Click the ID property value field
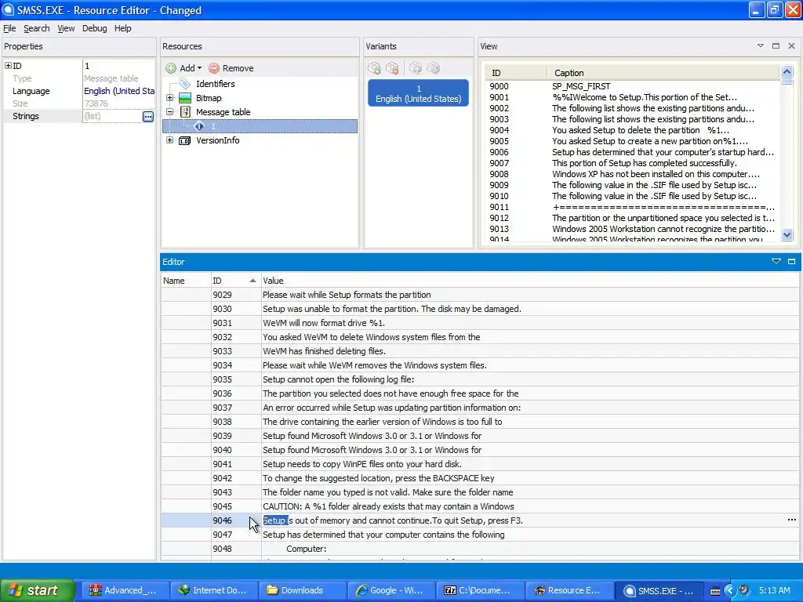 [x=119, y=66]
